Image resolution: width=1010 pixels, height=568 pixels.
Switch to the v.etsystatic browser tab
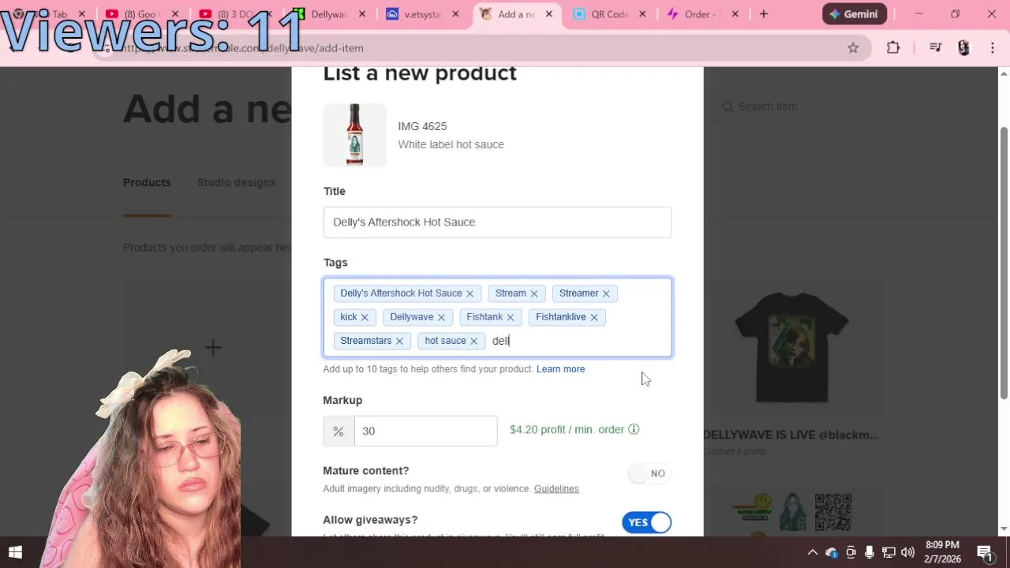[422, 14]
